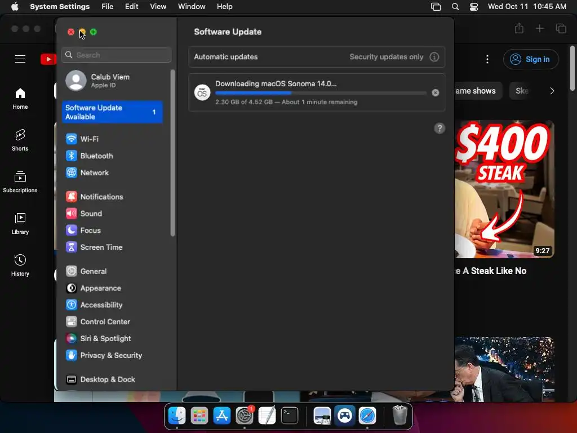
Task: Click YouTube Sign in button
Action: click(531, 59)
